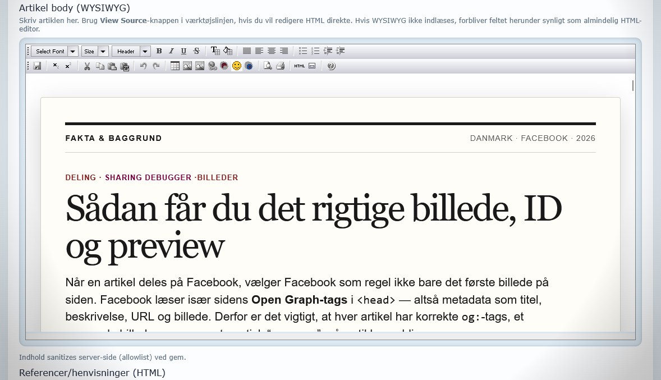Open the font color picker
661x380 pixels.
point(215,51)
